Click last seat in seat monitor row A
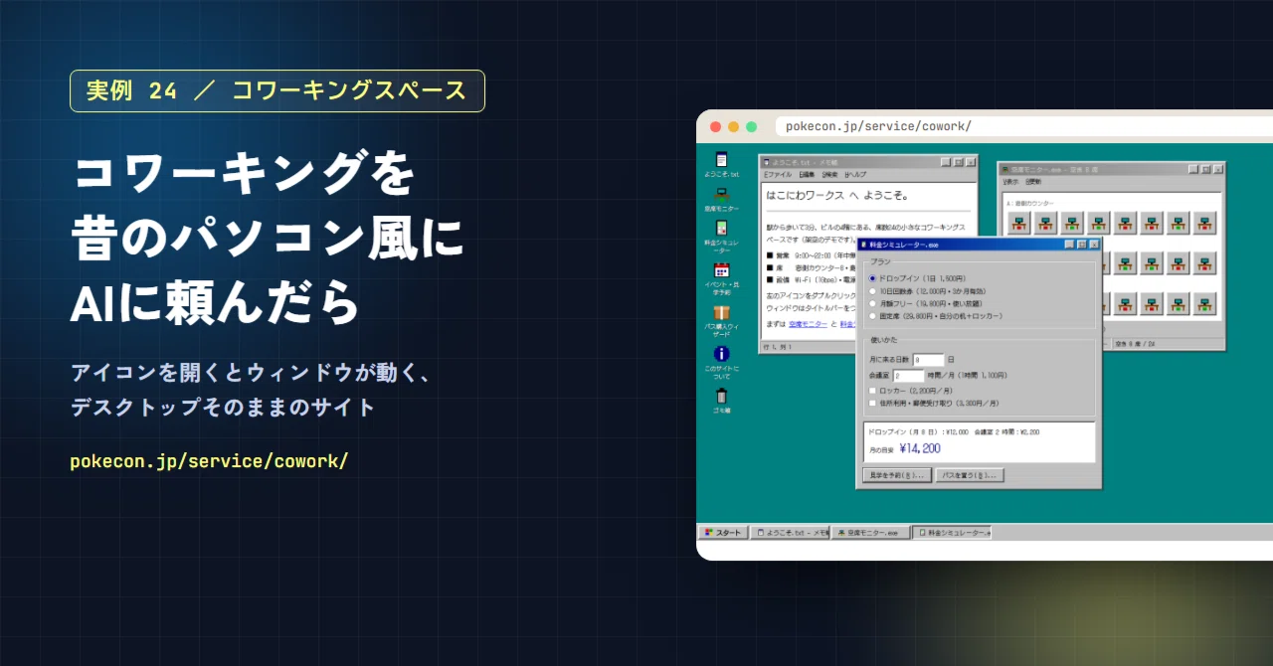Screen dimensions: 1273x666 [1205, 223]
